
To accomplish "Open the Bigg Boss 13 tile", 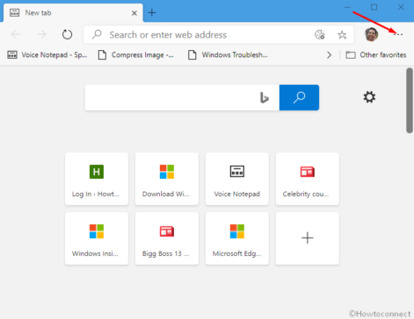I will pos(167,238).
